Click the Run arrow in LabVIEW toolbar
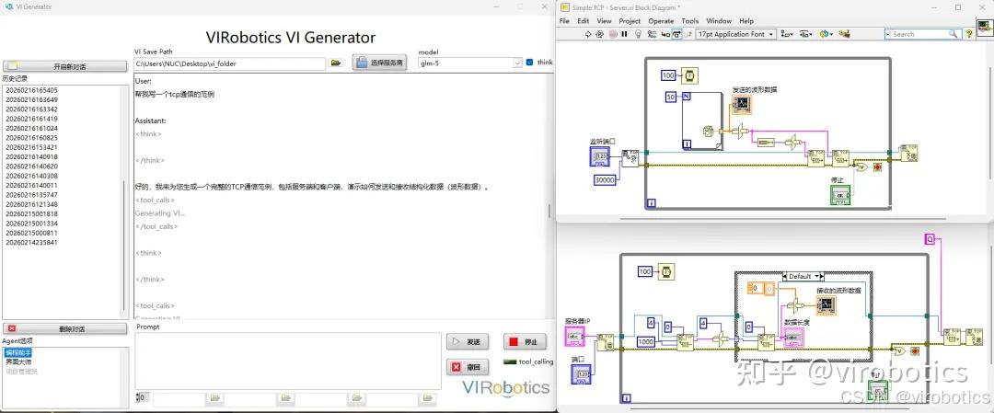 [587, 34]
